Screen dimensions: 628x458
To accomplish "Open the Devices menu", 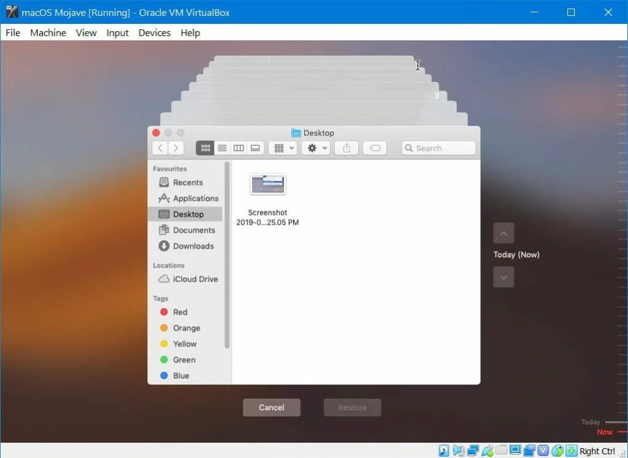I will [155, 33].
